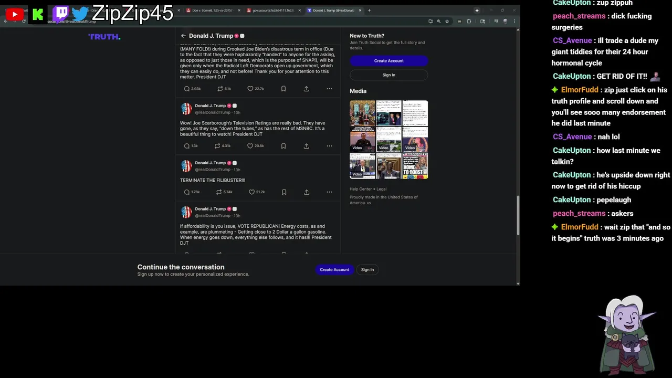Like the Joe Scarborough post (20.8k)
Image resolution: width=672 pixels, height=378 pixels.
tap(256, 146)
